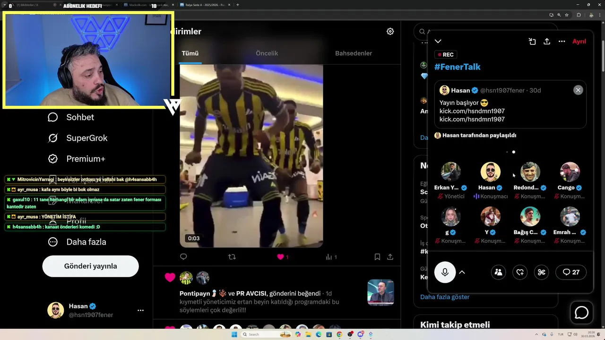This screenshot has width=605, height=340.
Task: Open the Space guests and people list
Action: pos(498,272)
